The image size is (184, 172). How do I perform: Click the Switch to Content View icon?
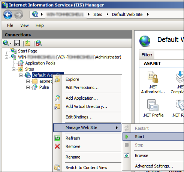[57, 168]
